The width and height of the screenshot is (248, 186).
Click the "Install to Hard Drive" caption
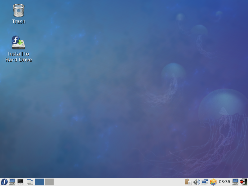19,57
